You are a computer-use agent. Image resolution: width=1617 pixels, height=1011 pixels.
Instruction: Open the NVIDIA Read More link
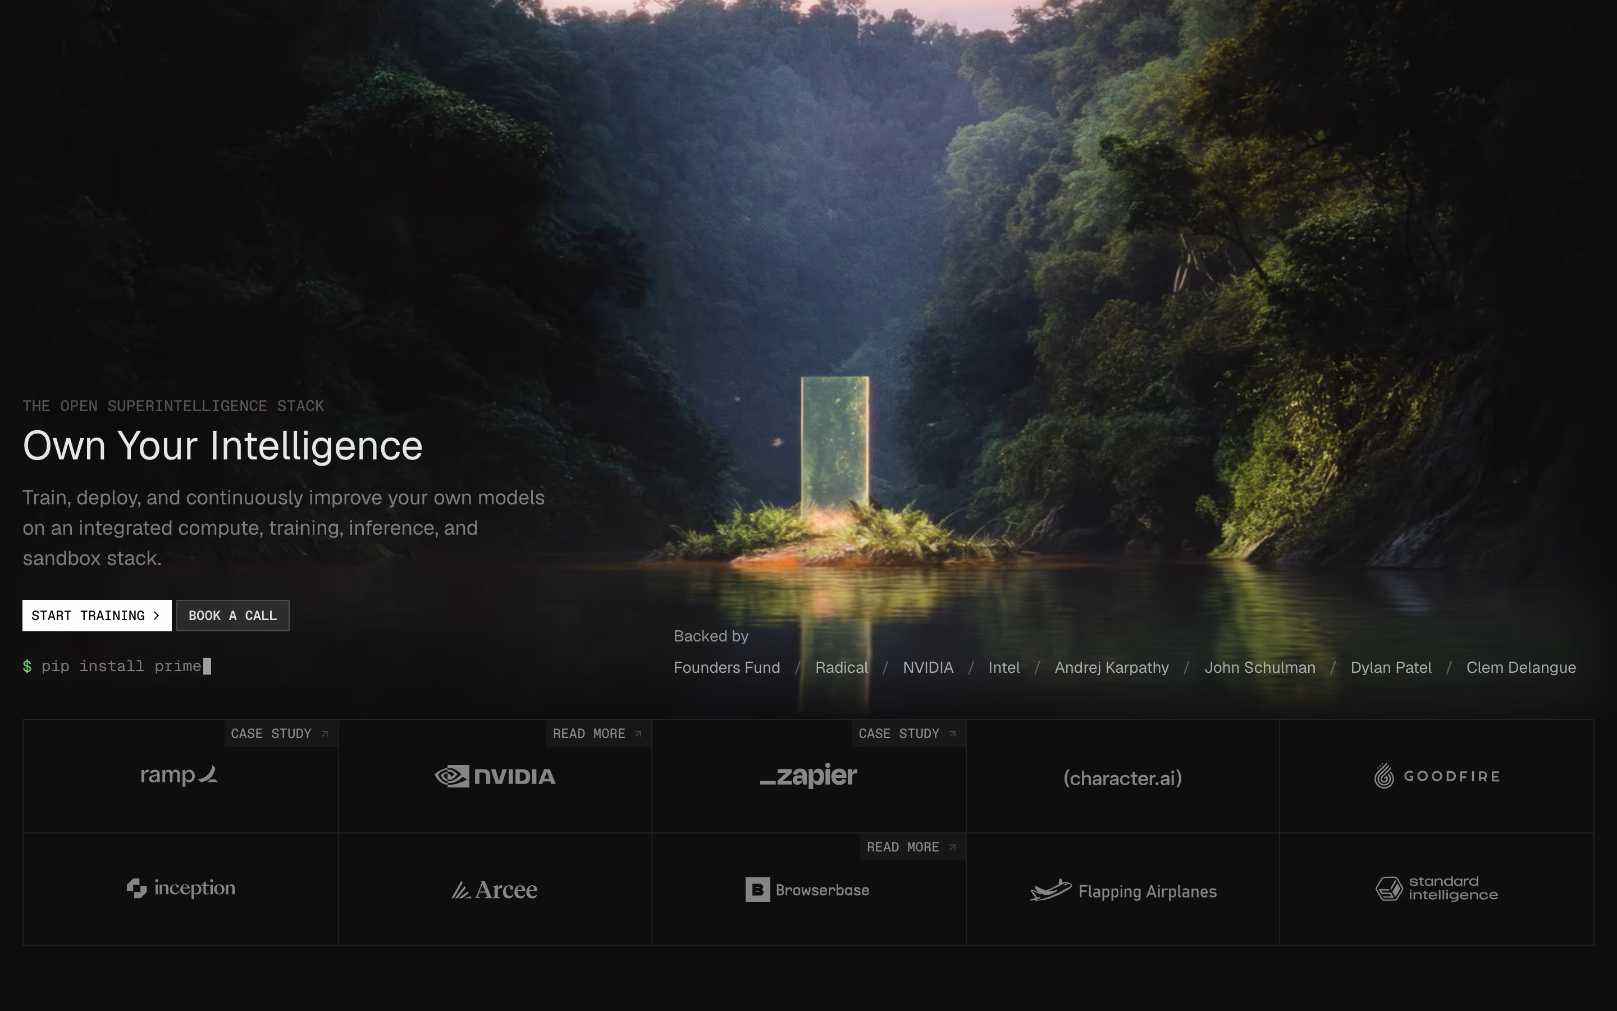(598, 734)
